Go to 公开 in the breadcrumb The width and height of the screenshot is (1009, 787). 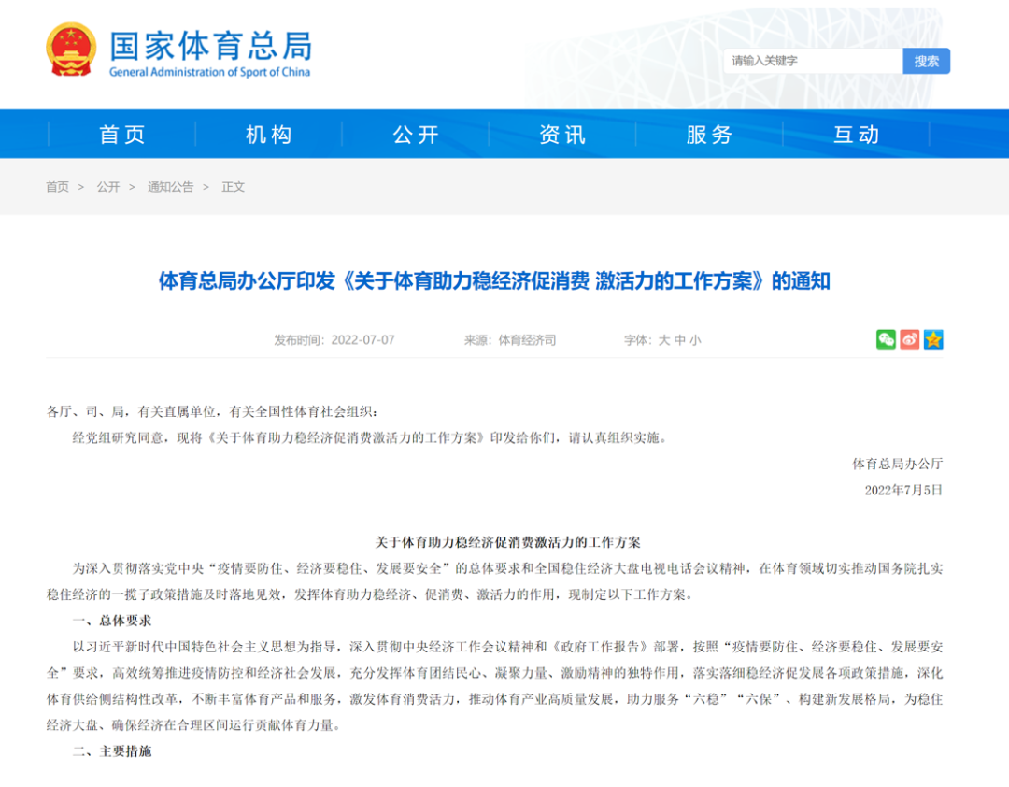pyautogui.click(x=108, y=187)
